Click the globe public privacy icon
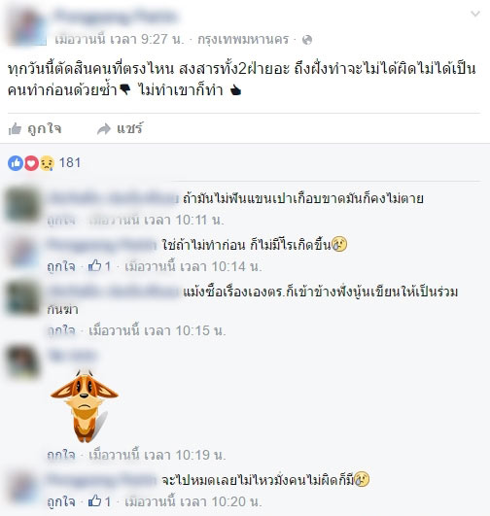The height and width of the screenshot is (516, 490). 307,40
